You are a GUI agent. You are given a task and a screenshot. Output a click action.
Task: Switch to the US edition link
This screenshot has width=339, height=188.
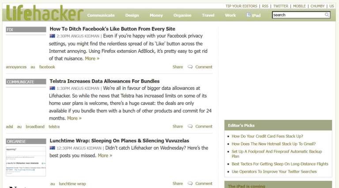[x=331, y=6]
